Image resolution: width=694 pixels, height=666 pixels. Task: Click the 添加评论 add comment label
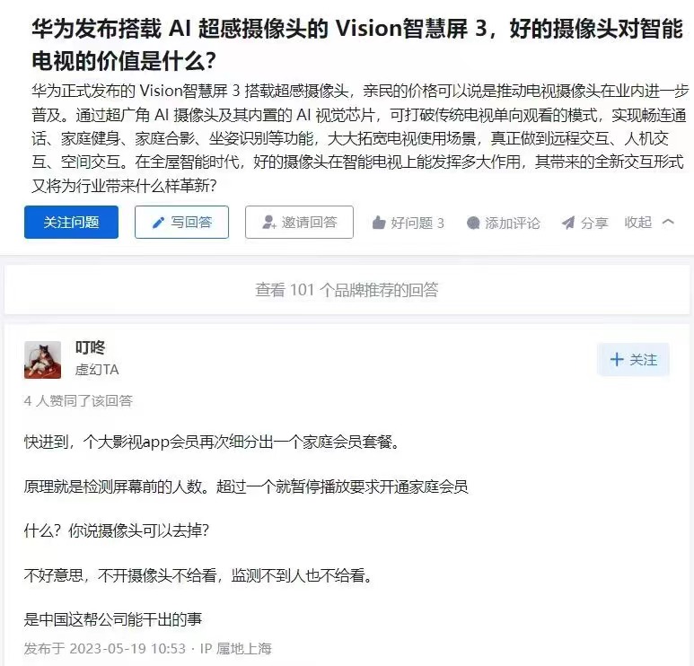[x=513, y=223]
